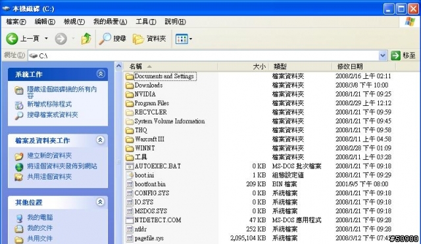Open 共用文件 in other places
The width and height of the screenshot is (421, 244).
point(40,239)
